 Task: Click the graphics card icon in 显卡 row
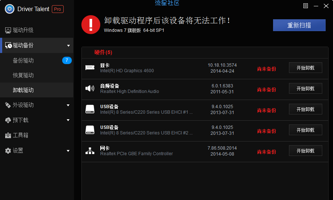click(x=90, y=67)
